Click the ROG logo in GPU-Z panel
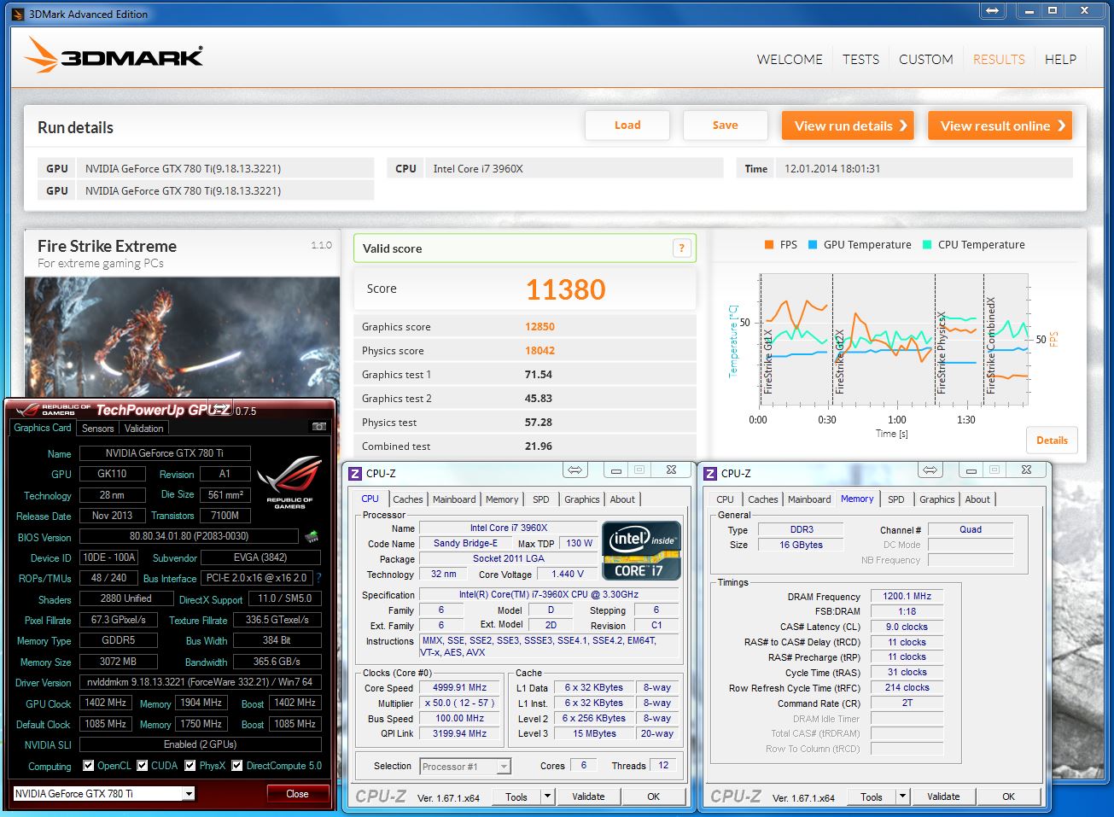This screenshot has height=817, width=1114. (289, 482)
